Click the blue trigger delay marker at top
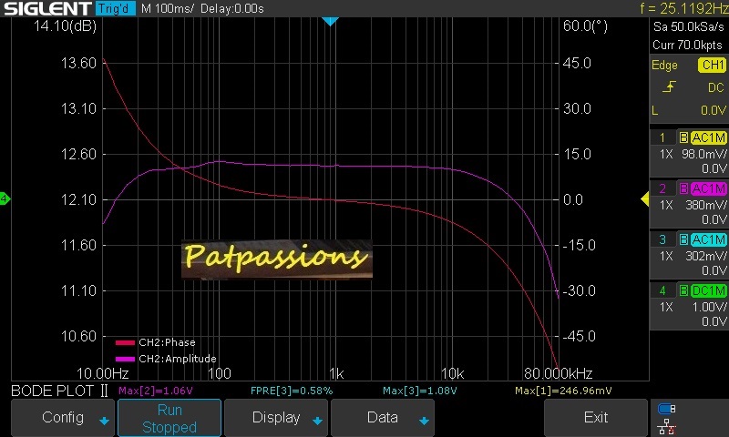The image size is (729, 437). click(x=331, y=21)
